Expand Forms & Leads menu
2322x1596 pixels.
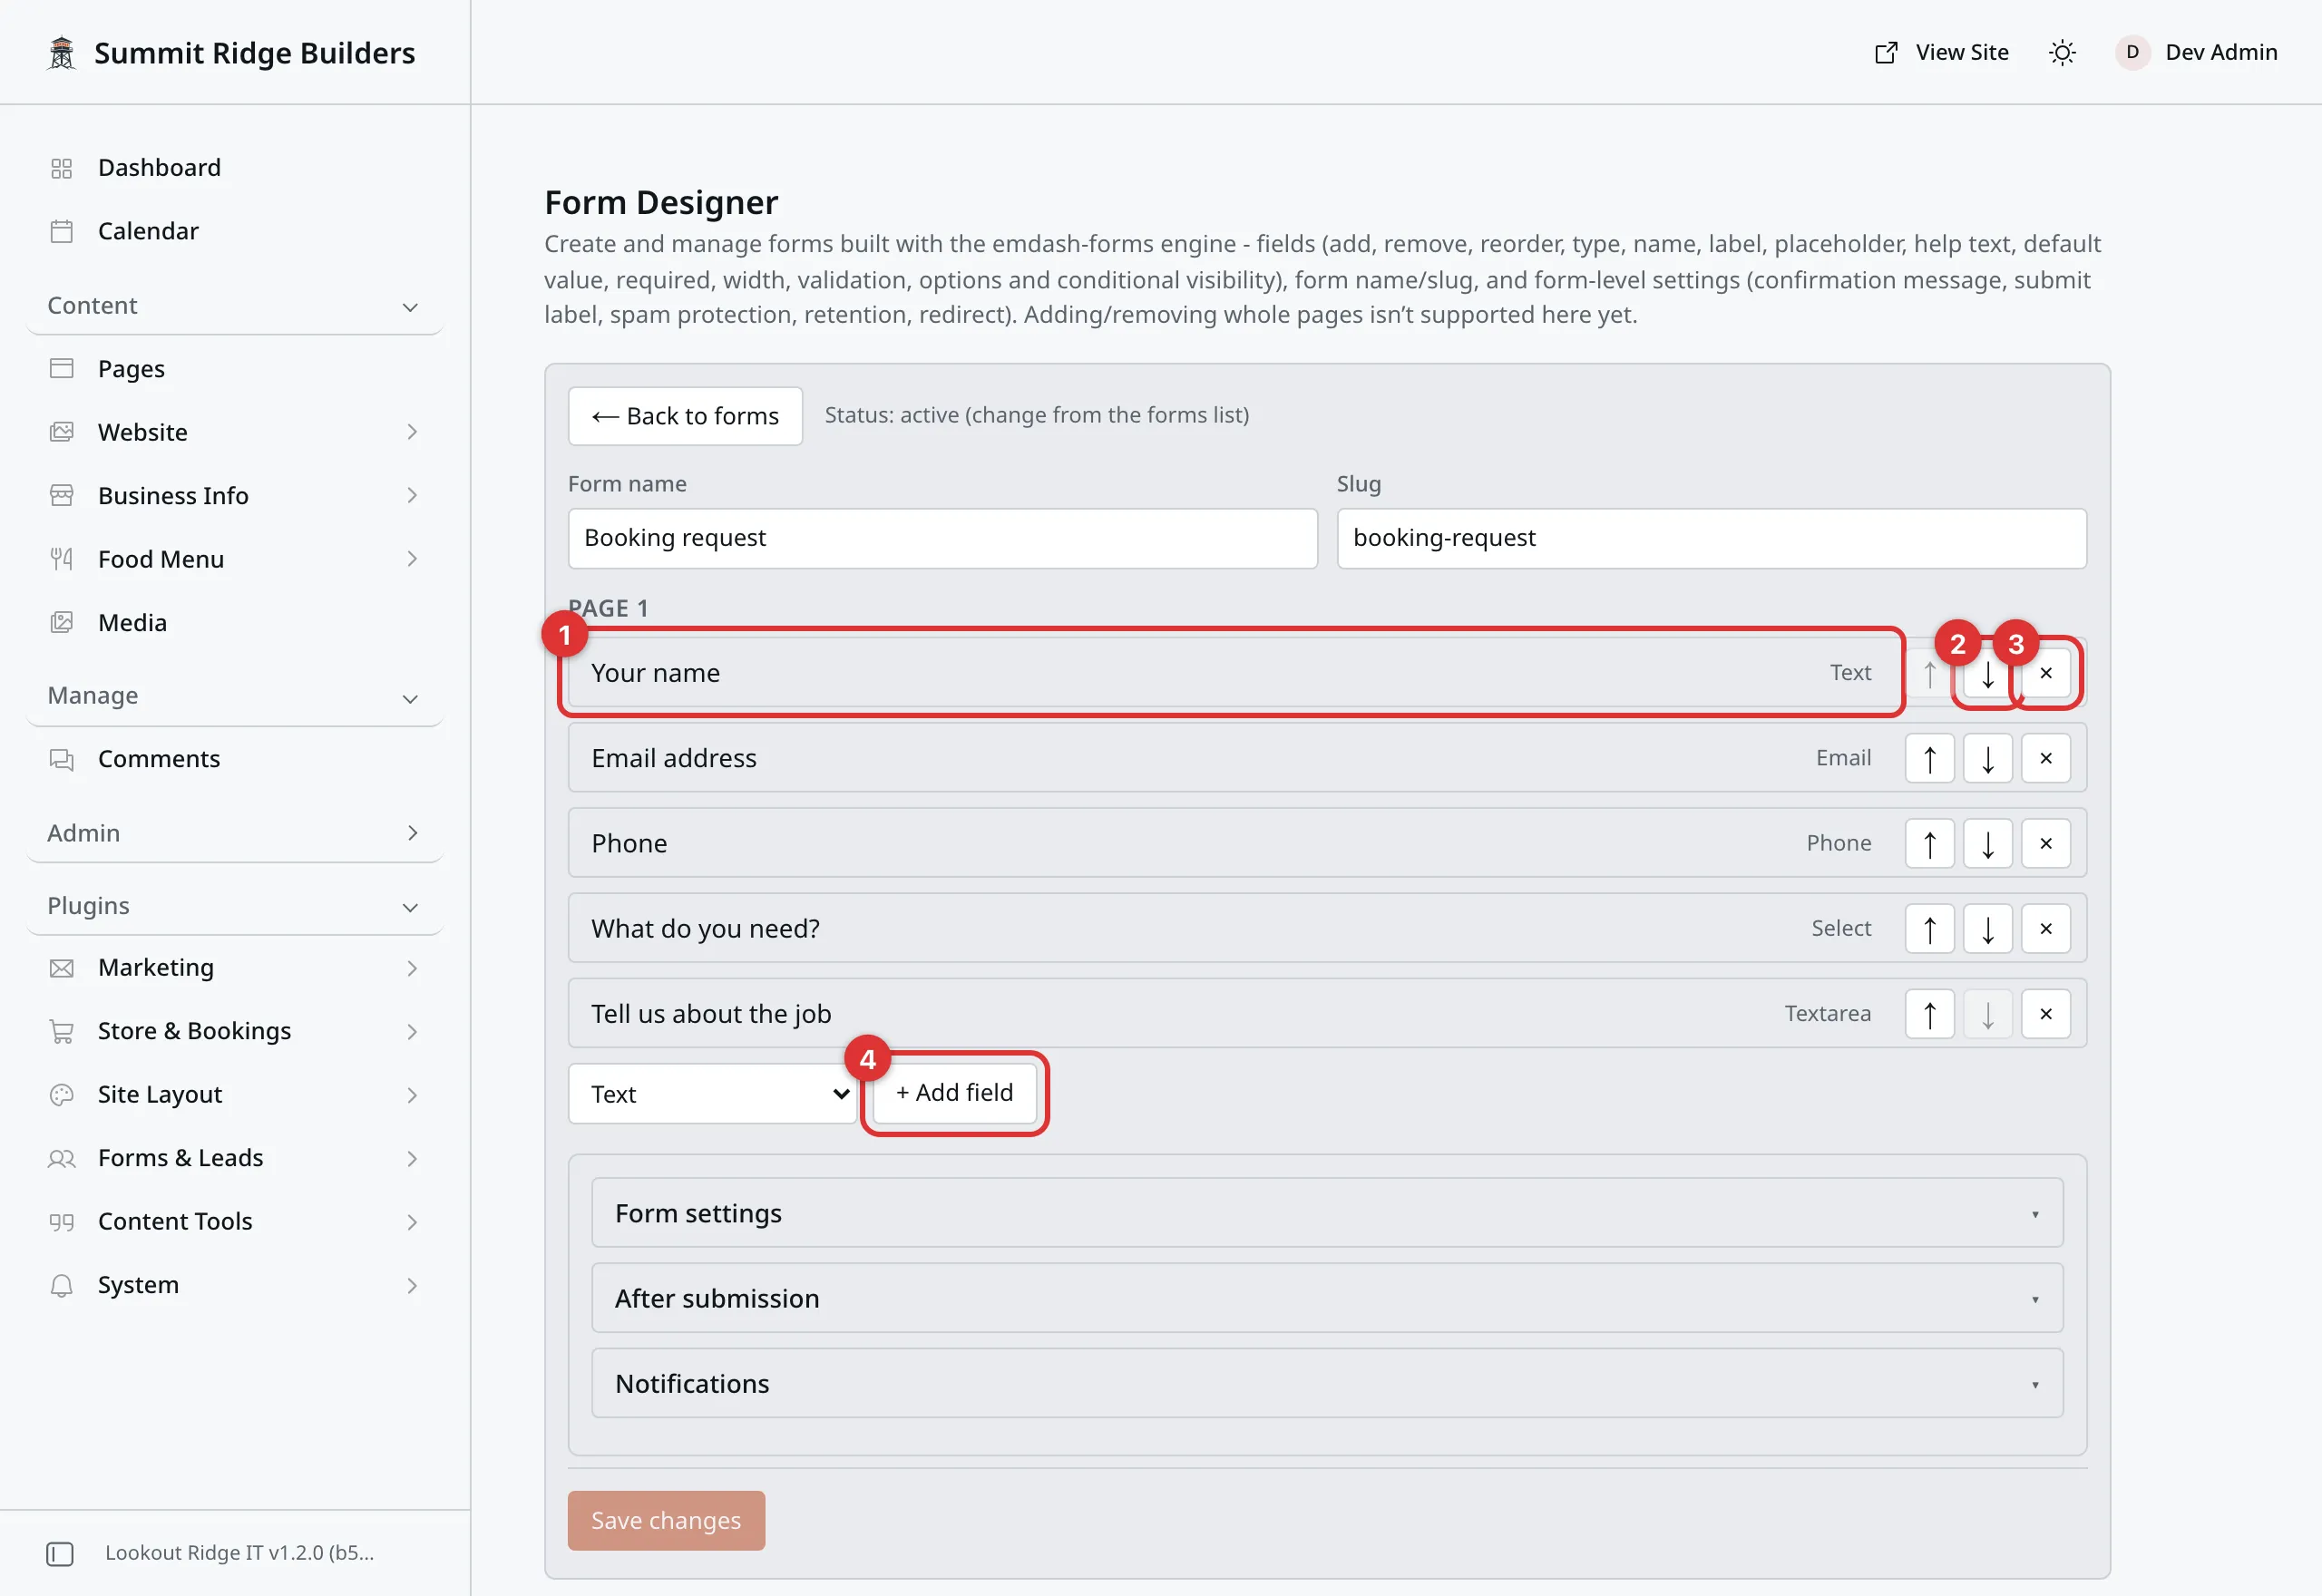coord(235,1158)
